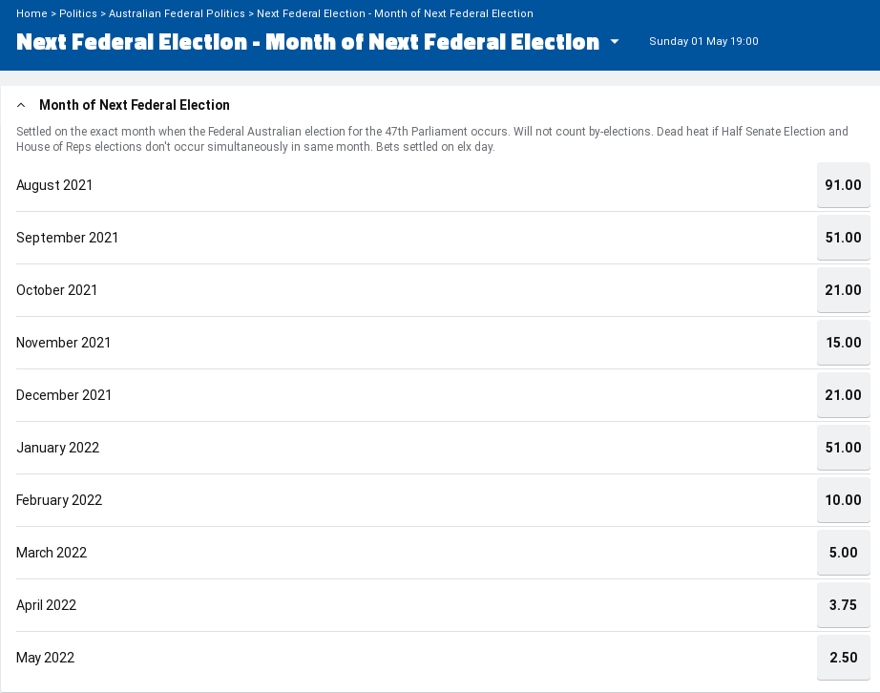The image size is (880, 693).
Task: Click the Next Federal Election page title
Action: point(307,42)
